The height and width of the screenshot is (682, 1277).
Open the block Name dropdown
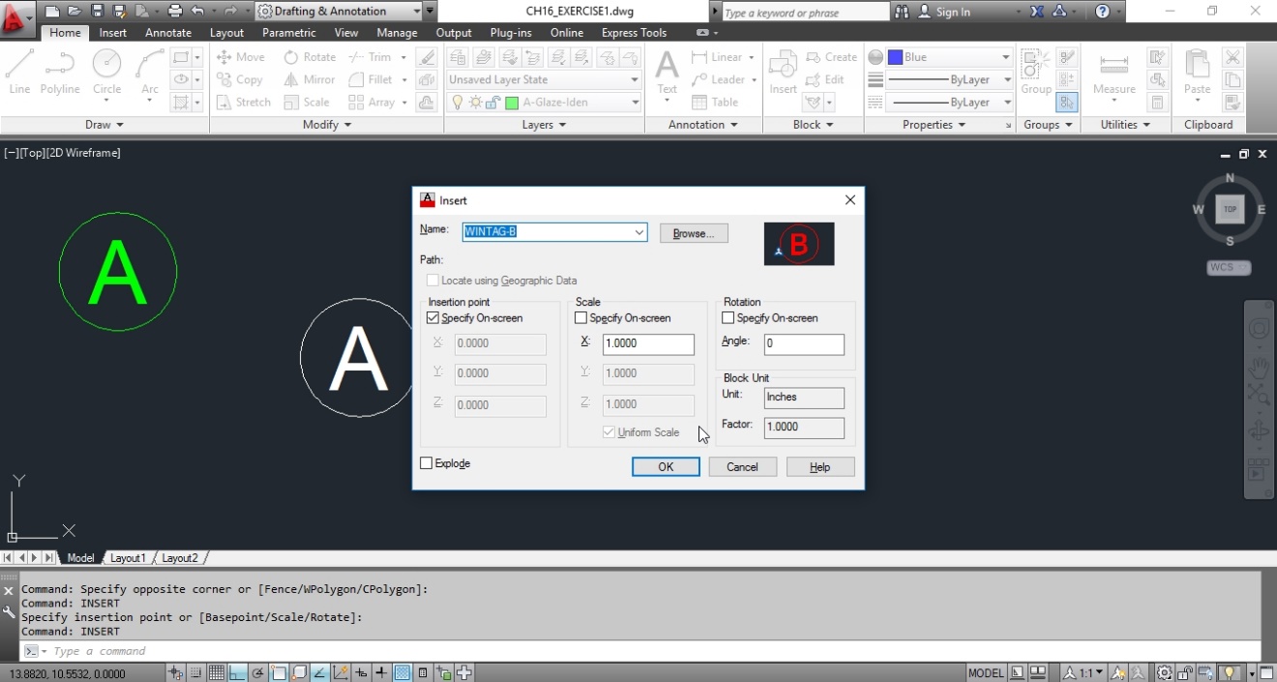coord(638,232)
